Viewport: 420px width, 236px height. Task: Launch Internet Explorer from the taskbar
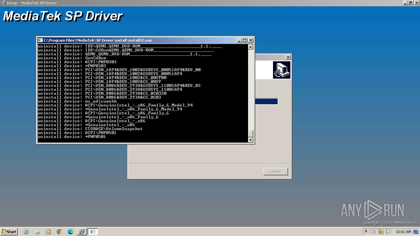coord(26,232)
